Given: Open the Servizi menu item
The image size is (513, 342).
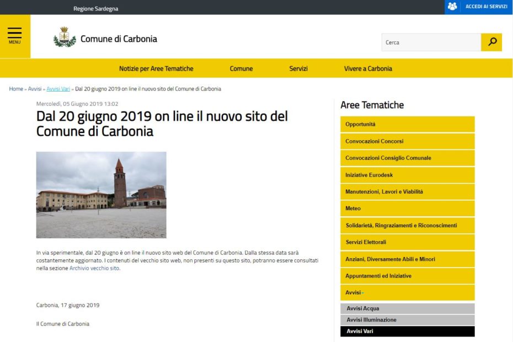Looking at the screenshot, I should [x=298, y=69].
